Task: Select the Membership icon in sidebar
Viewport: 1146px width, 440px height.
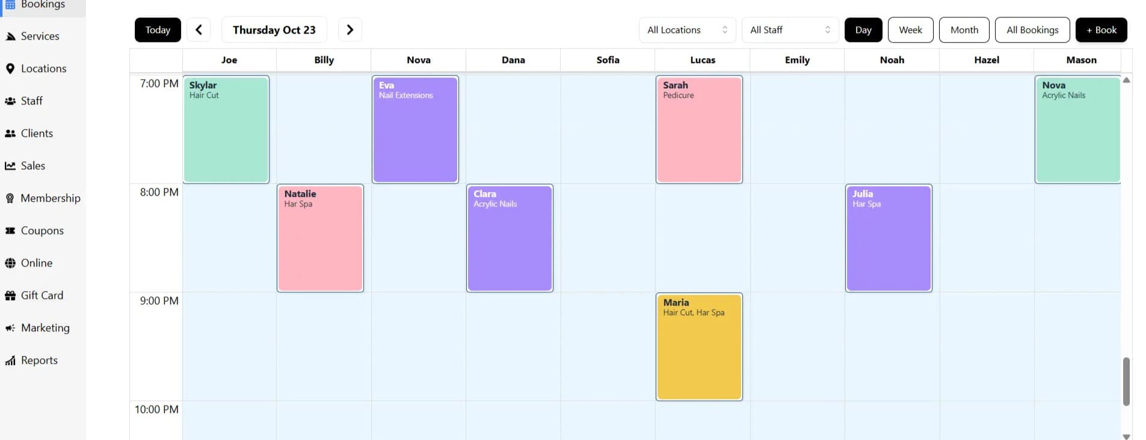Action: click(x=10, y=198)
